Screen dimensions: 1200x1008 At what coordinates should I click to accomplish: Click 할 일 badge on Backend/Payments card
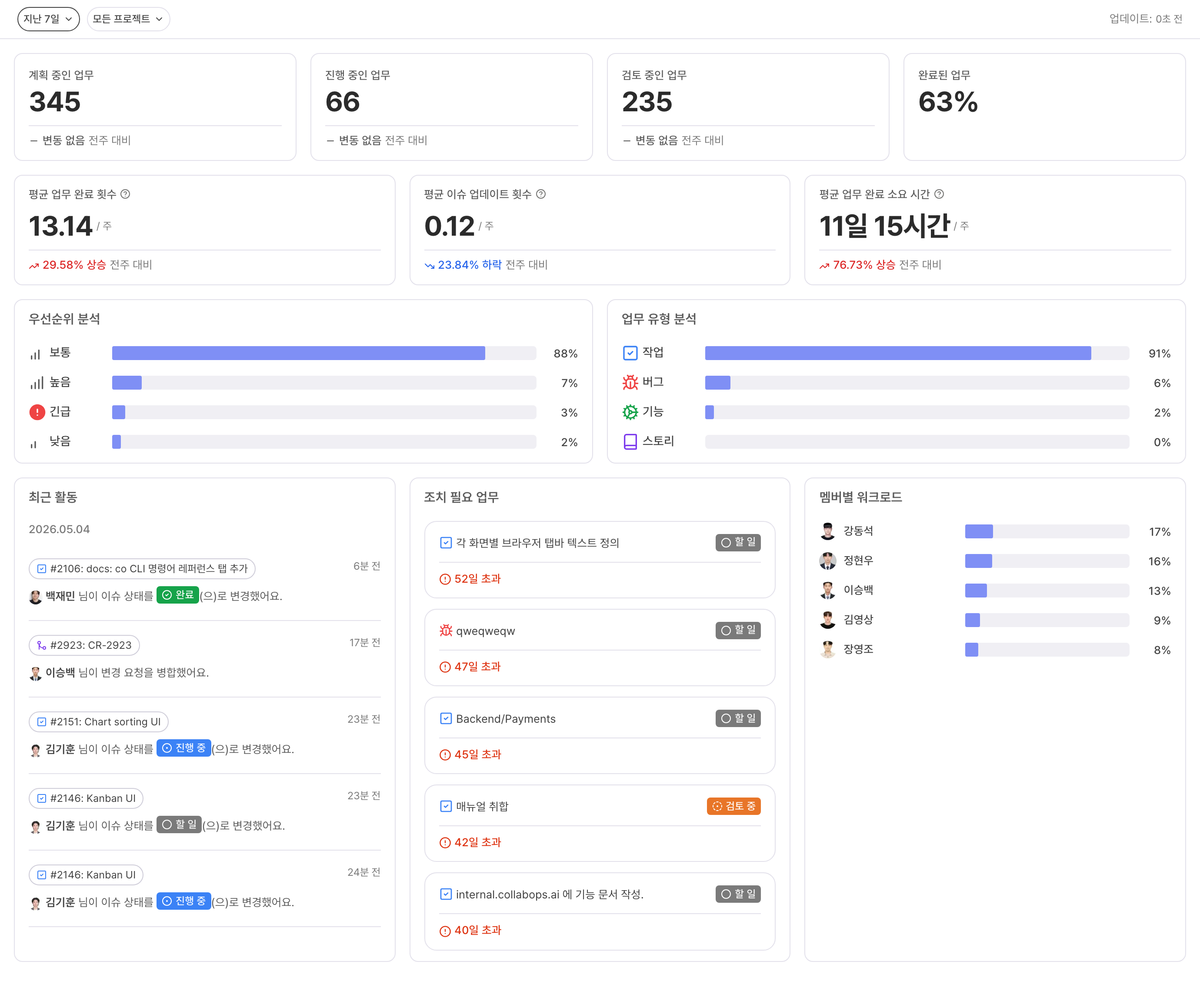coord(738,718)
